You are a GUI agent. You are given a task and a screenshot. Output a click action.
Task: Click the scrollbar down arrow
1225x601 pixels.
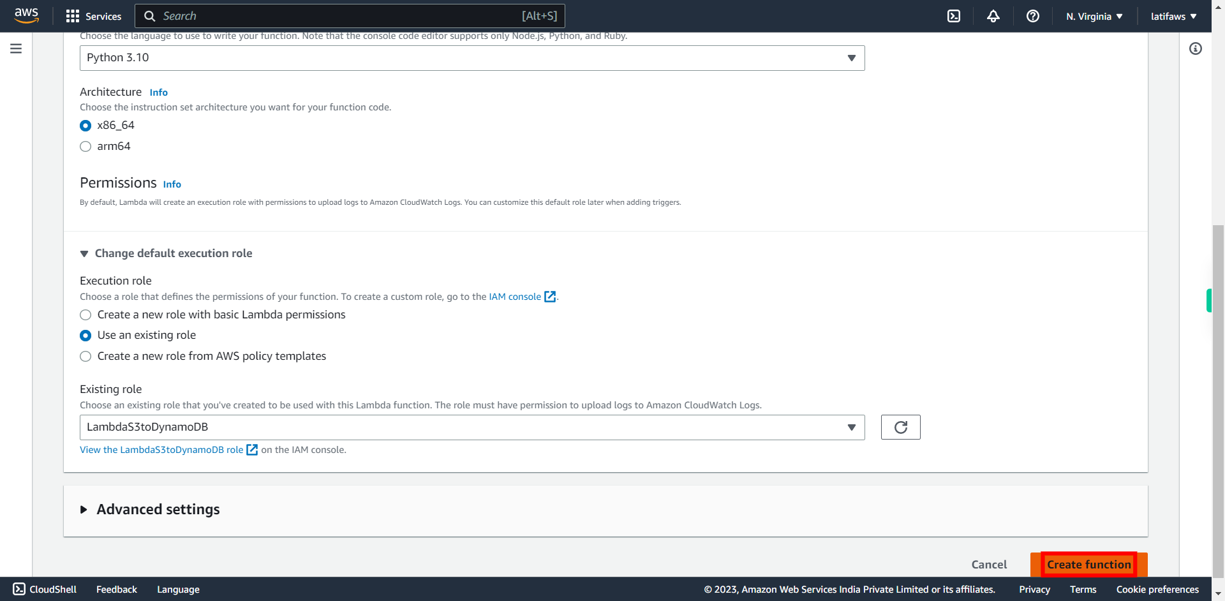[x=1219, y=595]
